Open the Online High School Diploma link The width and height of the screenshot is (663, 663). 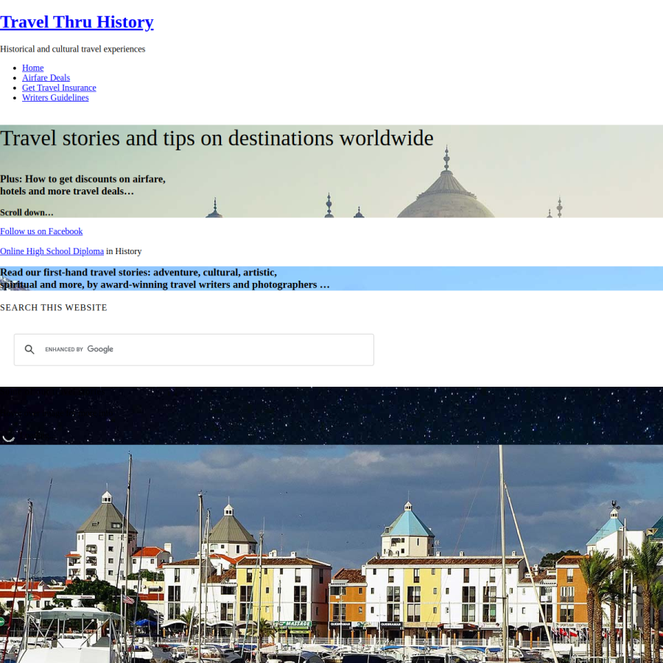coord(52,251)
